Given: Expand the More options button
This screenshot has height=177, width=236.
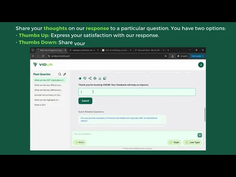Looking at the screenshot, I should (x=80, y=142).
